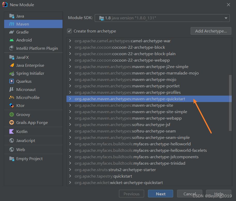Click the Java folder icon in sidebar
Image resolution: width=236 pixels, height=201 pixels.
point(12,16)
